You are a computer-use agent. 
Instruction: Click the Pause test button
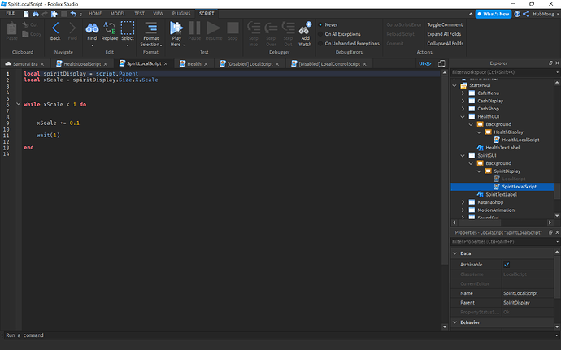tap(194, 28)
